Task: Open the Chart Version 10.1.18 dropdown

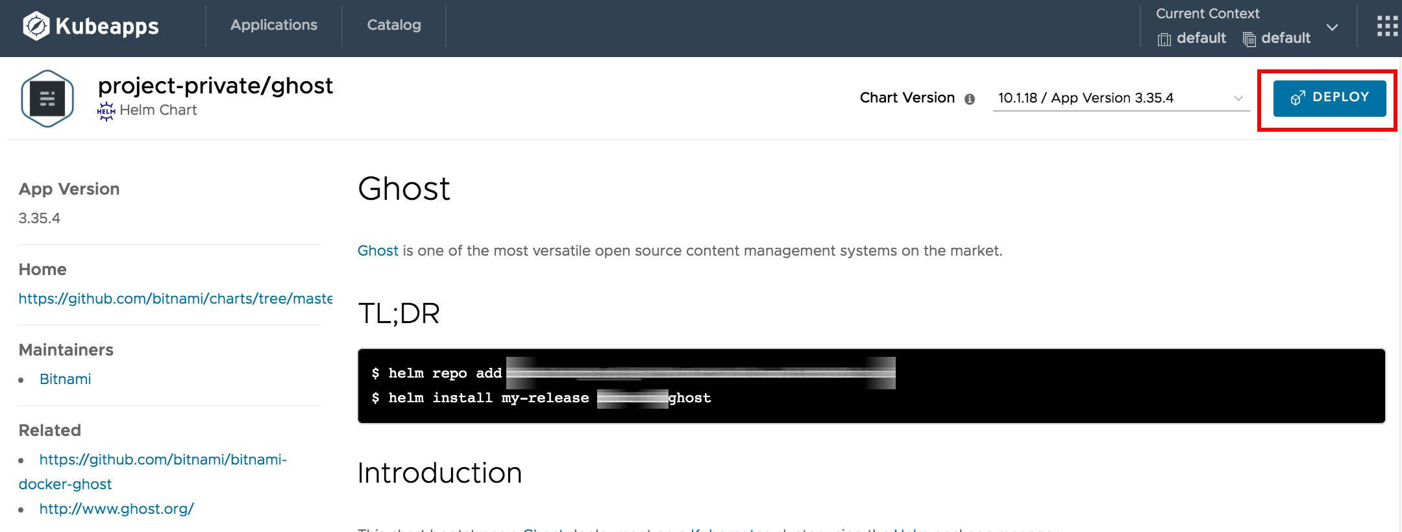Action: point(1120,98)
